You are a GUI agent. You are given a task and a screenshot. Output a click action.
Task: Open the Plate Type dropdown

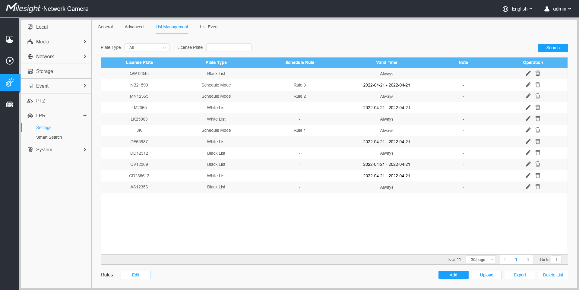(147, 48)
